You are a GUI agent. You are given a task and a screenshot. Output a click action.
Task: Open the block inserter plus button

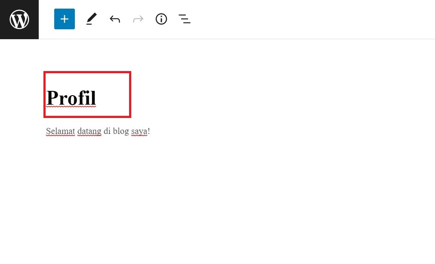pos(65,19)
